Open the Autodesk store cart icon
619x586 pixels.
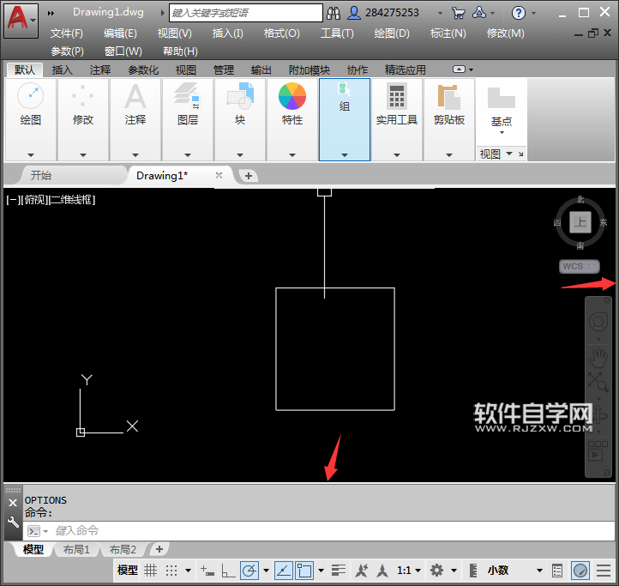click(x=459, y=13)
